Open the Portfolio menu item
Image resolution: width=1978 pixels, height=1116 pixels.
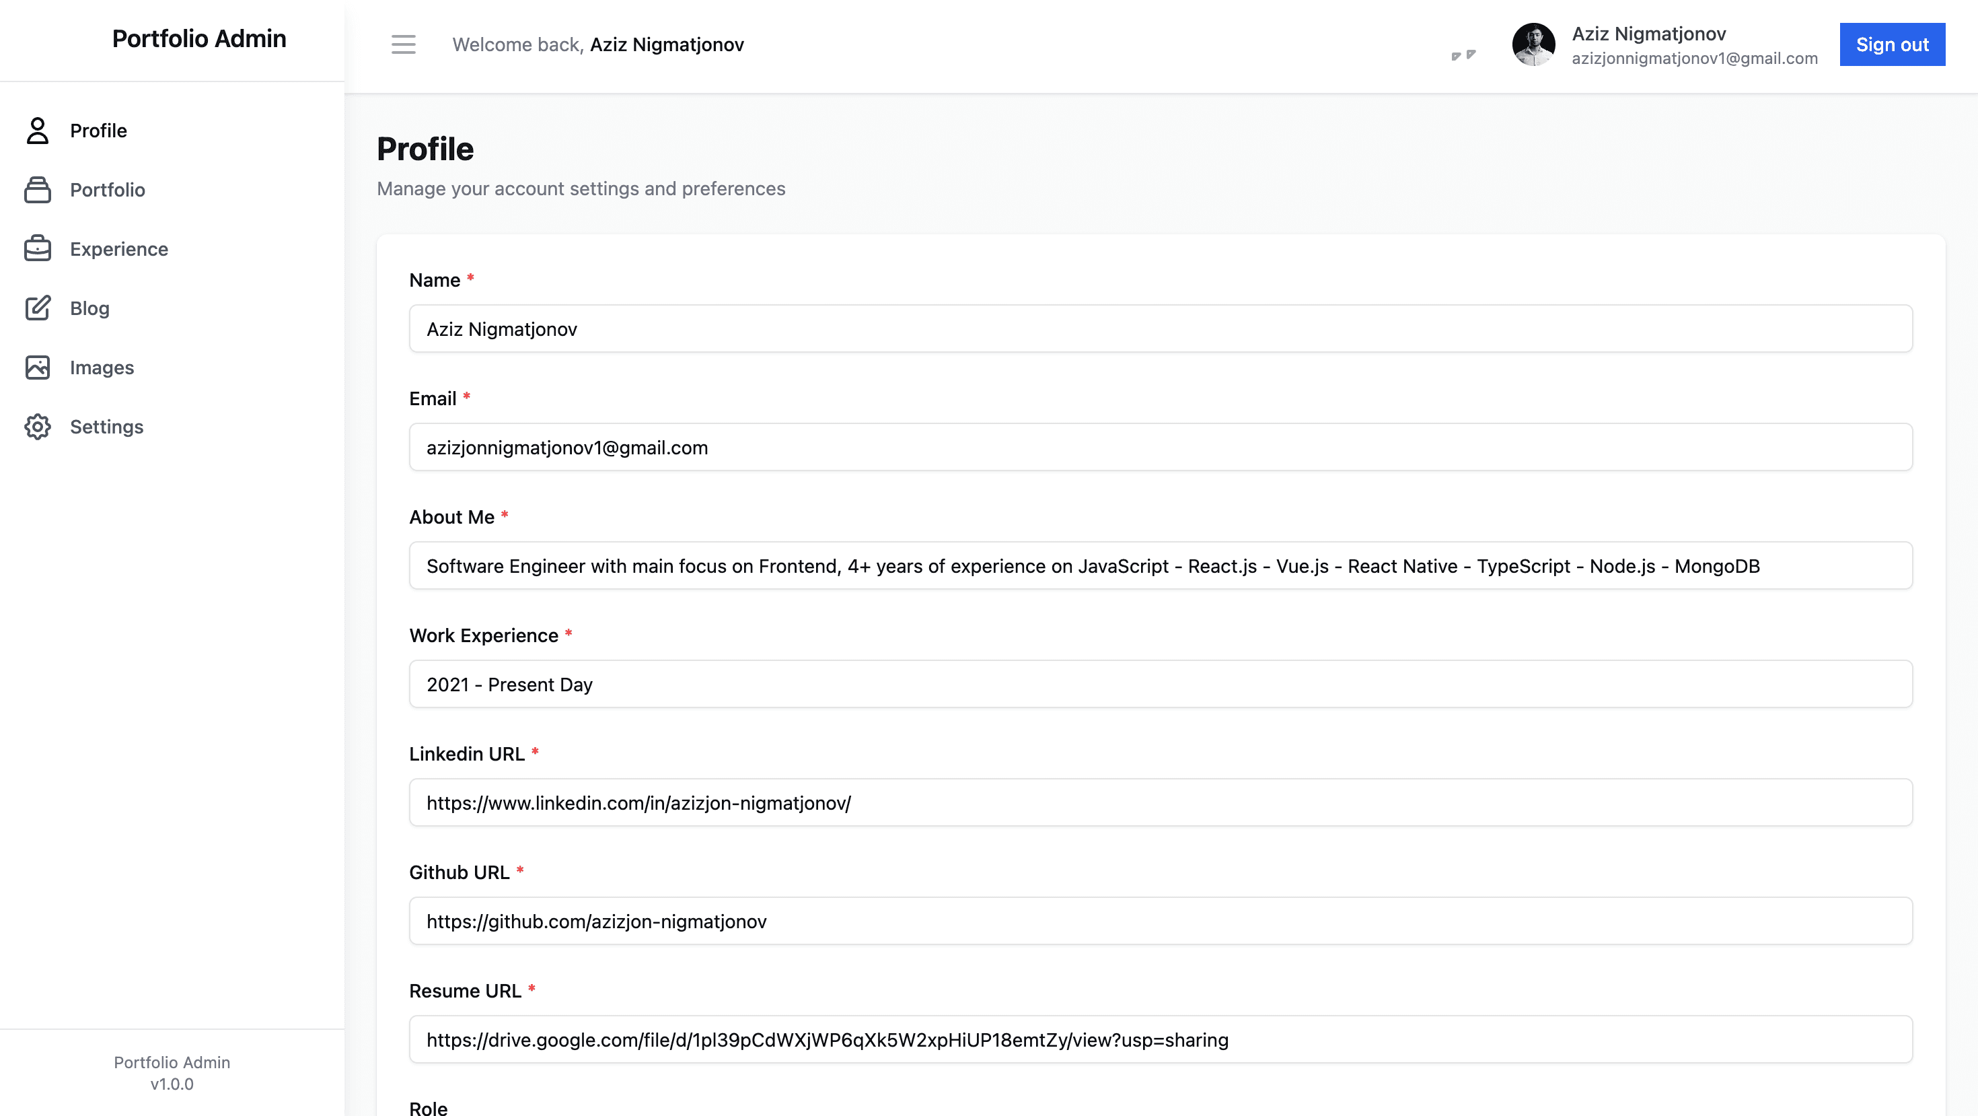pos(108,190)
